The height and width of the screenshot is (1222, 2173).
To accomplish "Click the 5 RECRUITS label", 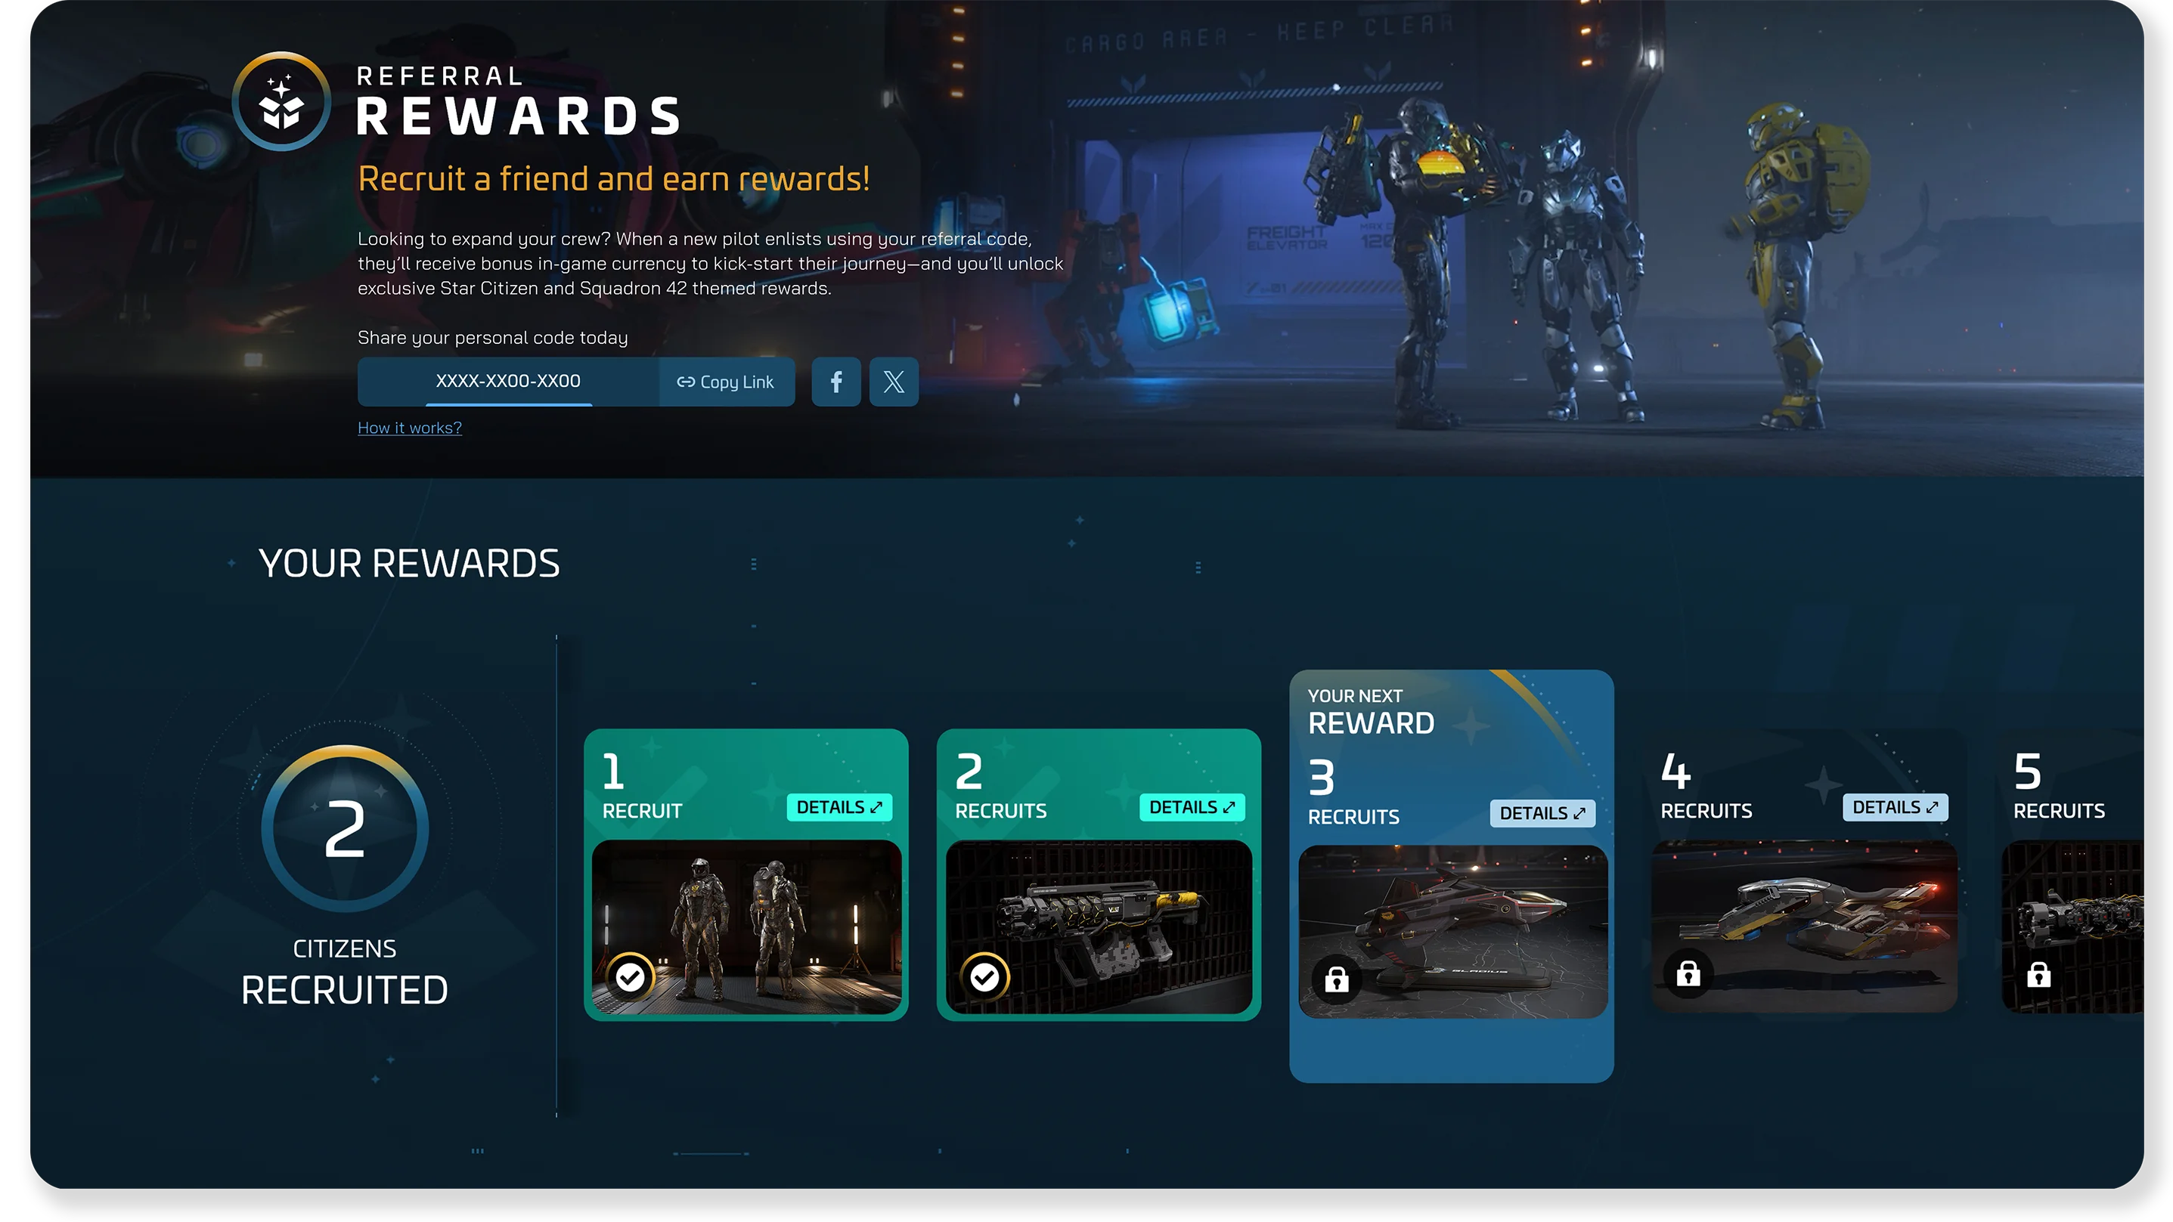I will [2059, 785].
